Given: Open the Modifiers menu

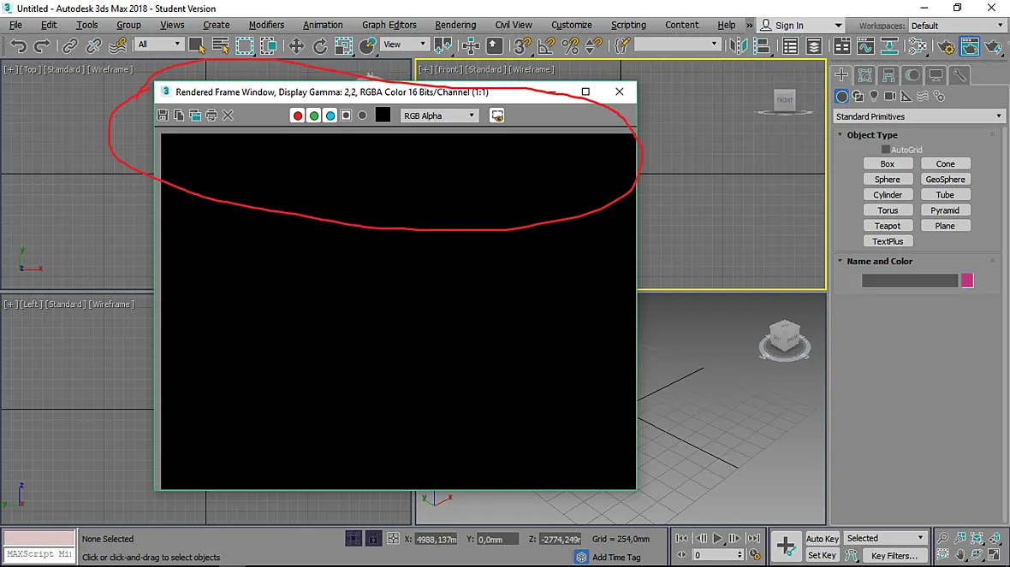Looking at the screenshot, I should coord(266,25).
